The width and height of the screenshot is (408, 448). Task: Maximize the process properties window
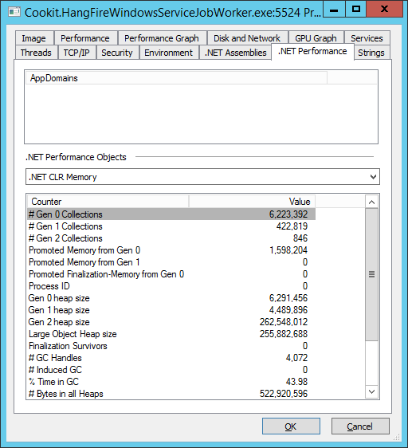coord(356,9)
